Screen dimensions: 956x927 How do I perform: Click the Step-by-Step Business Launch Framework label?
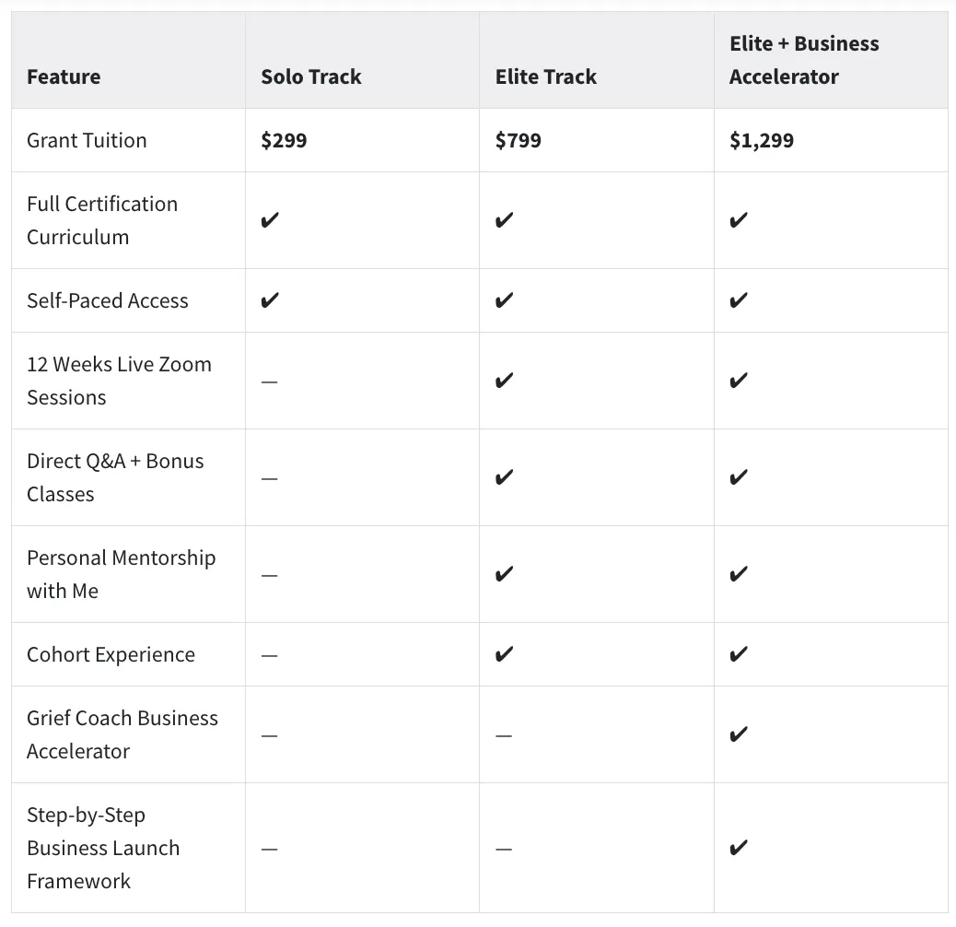[102, 848]
